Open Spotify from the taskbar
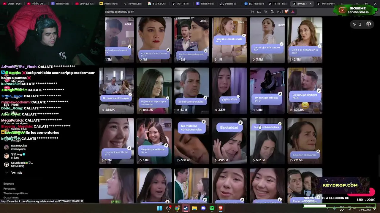 [x=212, y=208]
